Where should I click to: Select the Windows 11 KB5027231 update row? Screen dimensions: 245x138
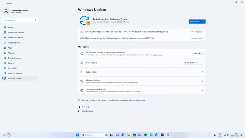point(142,38)
